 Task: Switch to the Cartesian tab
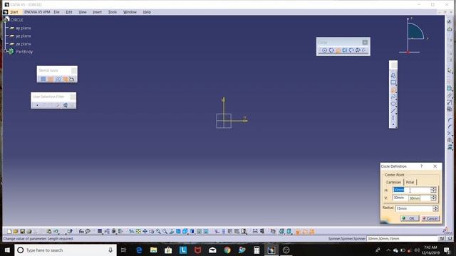point(393,182)
